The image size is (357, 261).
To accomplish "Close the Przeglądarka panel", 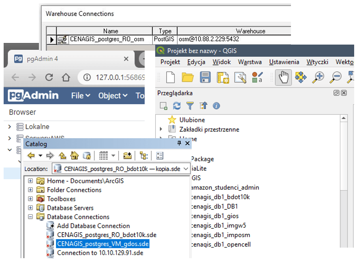I will click(344, 93).
